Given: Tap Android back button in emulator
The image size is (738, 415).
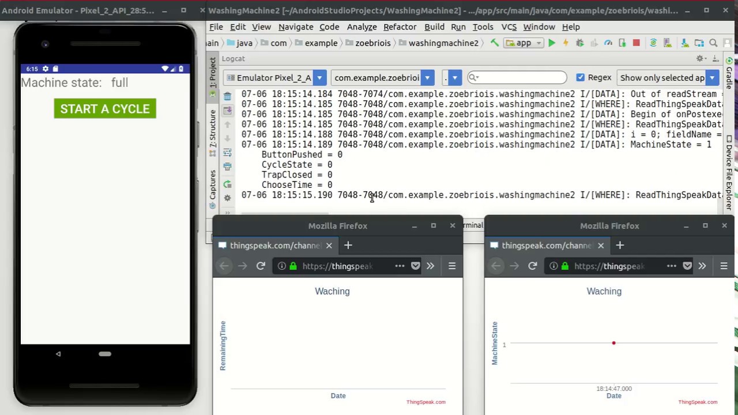Looking at the screenshot, I should click(58, 354).
